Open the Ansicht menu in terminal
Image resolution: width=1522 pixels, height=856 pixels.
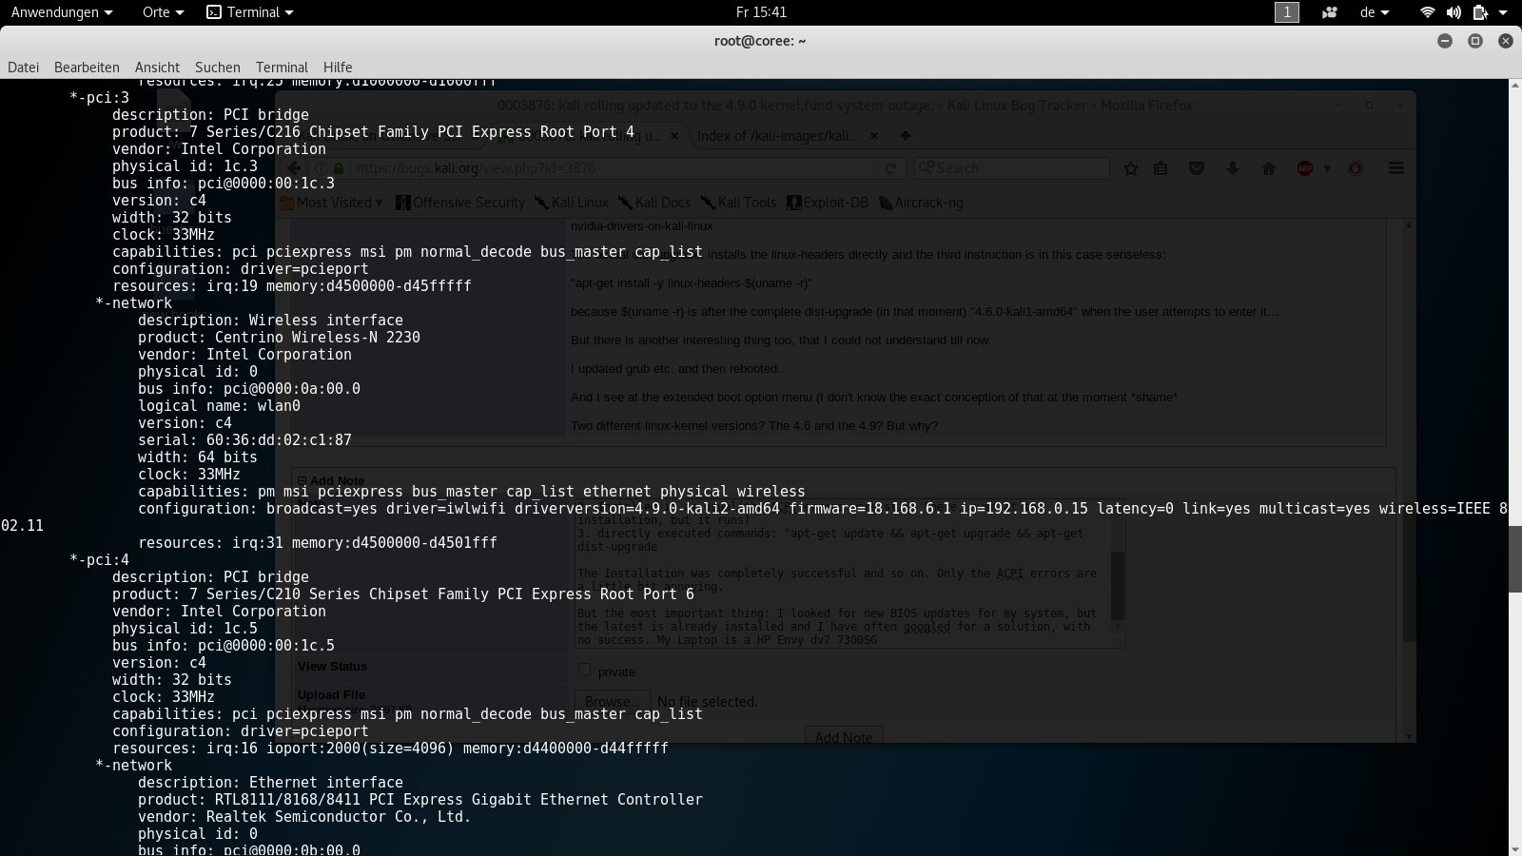point(157,68)
